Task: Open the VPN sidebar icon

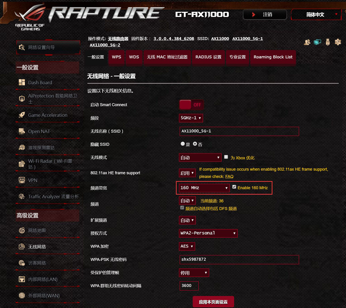Action: pos(22,180)
